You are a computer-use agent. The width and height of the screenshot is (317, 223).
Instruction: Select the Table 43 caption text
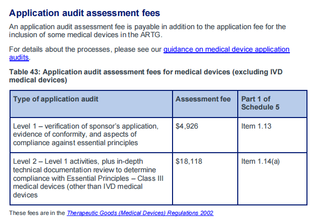[x=146, y=76]
